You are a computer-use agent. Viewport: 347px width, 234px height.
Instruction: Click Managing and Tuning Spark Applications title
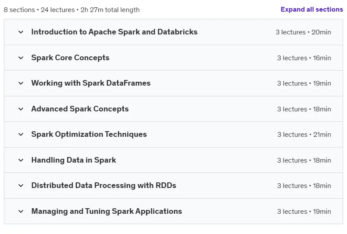tap(106, 212)
